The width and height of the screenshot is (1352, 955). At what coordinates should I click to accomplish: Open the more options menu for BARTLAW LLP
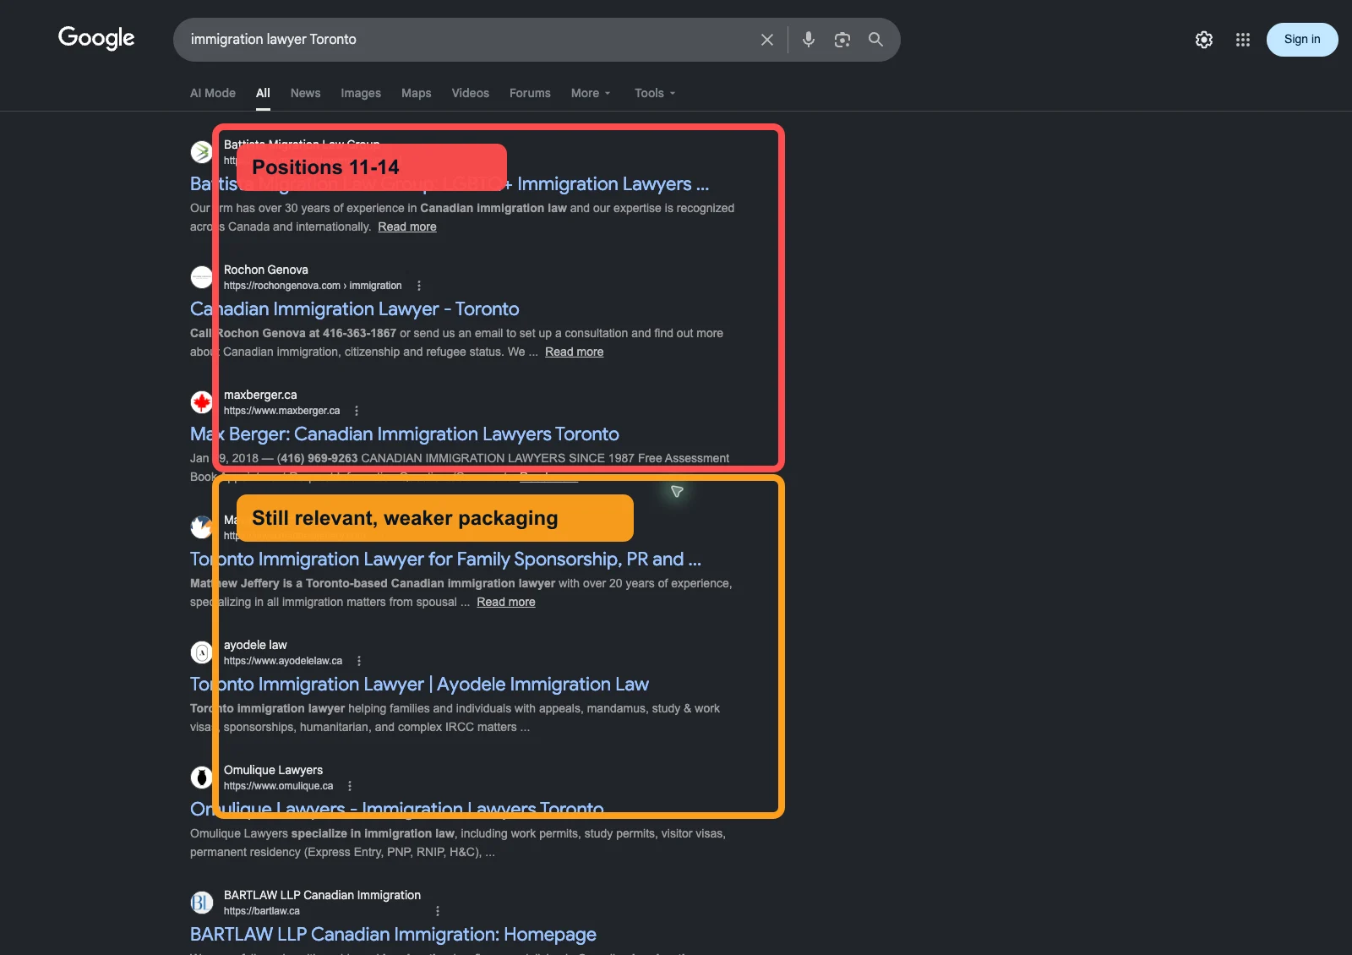pos(438,911)
